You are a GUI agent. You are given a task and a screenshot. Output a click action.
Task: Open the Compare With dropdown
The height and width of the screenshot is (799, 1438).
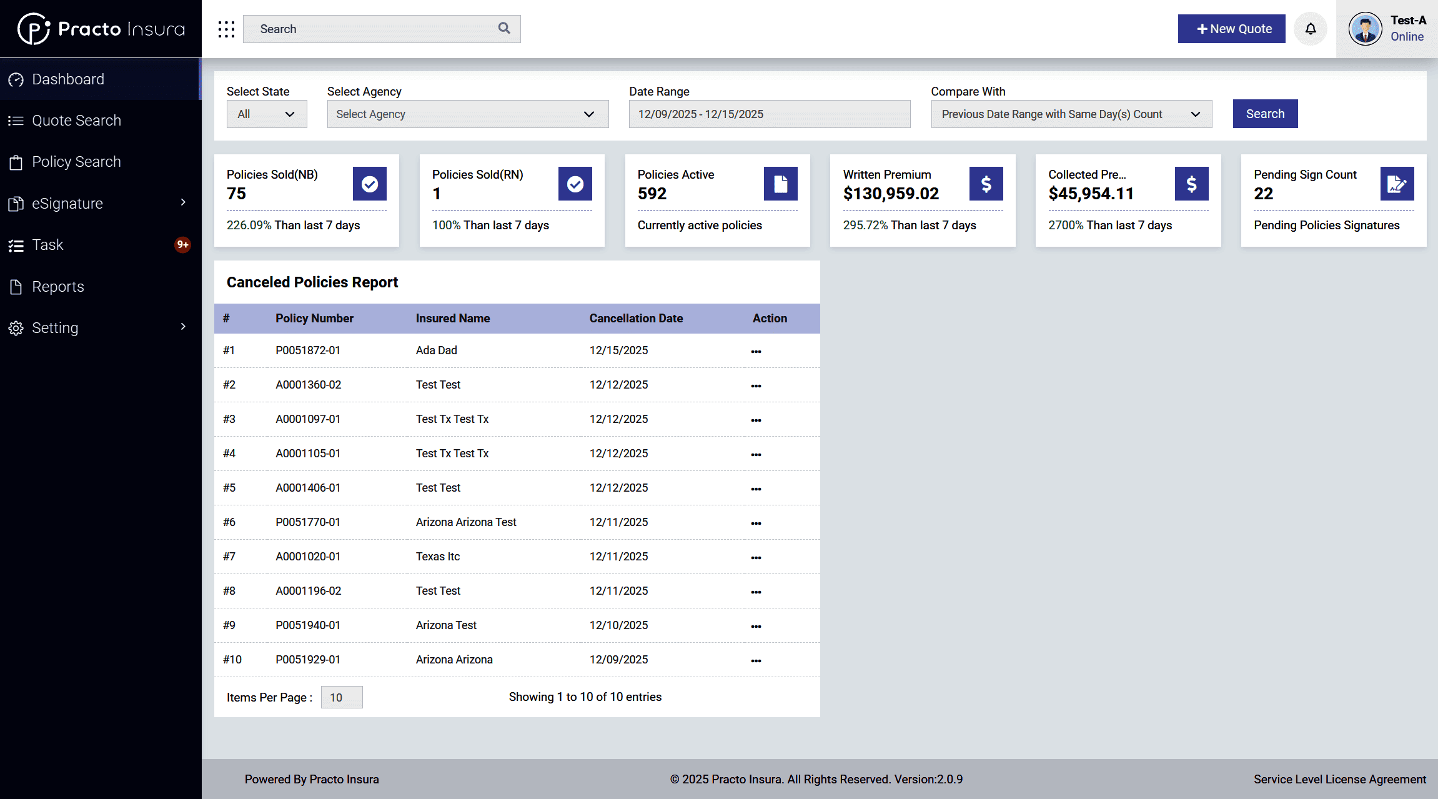point(1071,114)
